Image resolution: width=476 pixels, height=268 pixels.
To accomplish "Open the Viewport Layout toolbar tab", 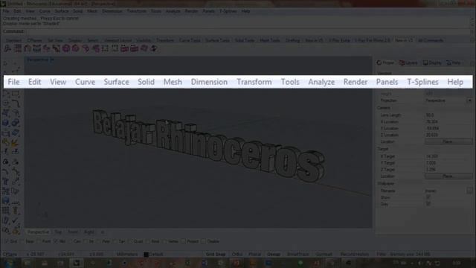I will [x=118, y=40].
